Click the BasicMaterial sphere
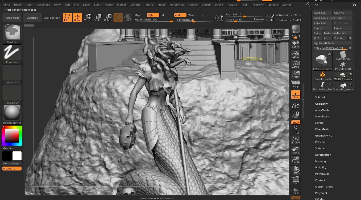This screenshot has height=200, width=361. [x=12, y=113]
